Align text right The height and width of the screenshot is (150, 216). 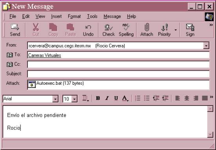(x=196, y=98)
